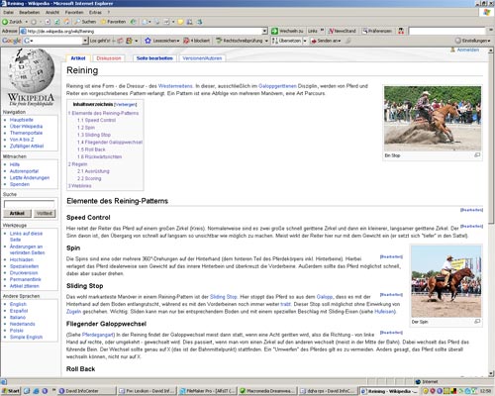Open the Favoriten star toolbar button

point(113,22)
